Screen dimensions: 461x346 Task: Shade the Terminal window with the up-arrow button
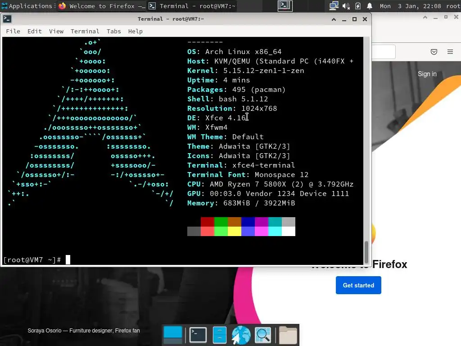(334, 19)
